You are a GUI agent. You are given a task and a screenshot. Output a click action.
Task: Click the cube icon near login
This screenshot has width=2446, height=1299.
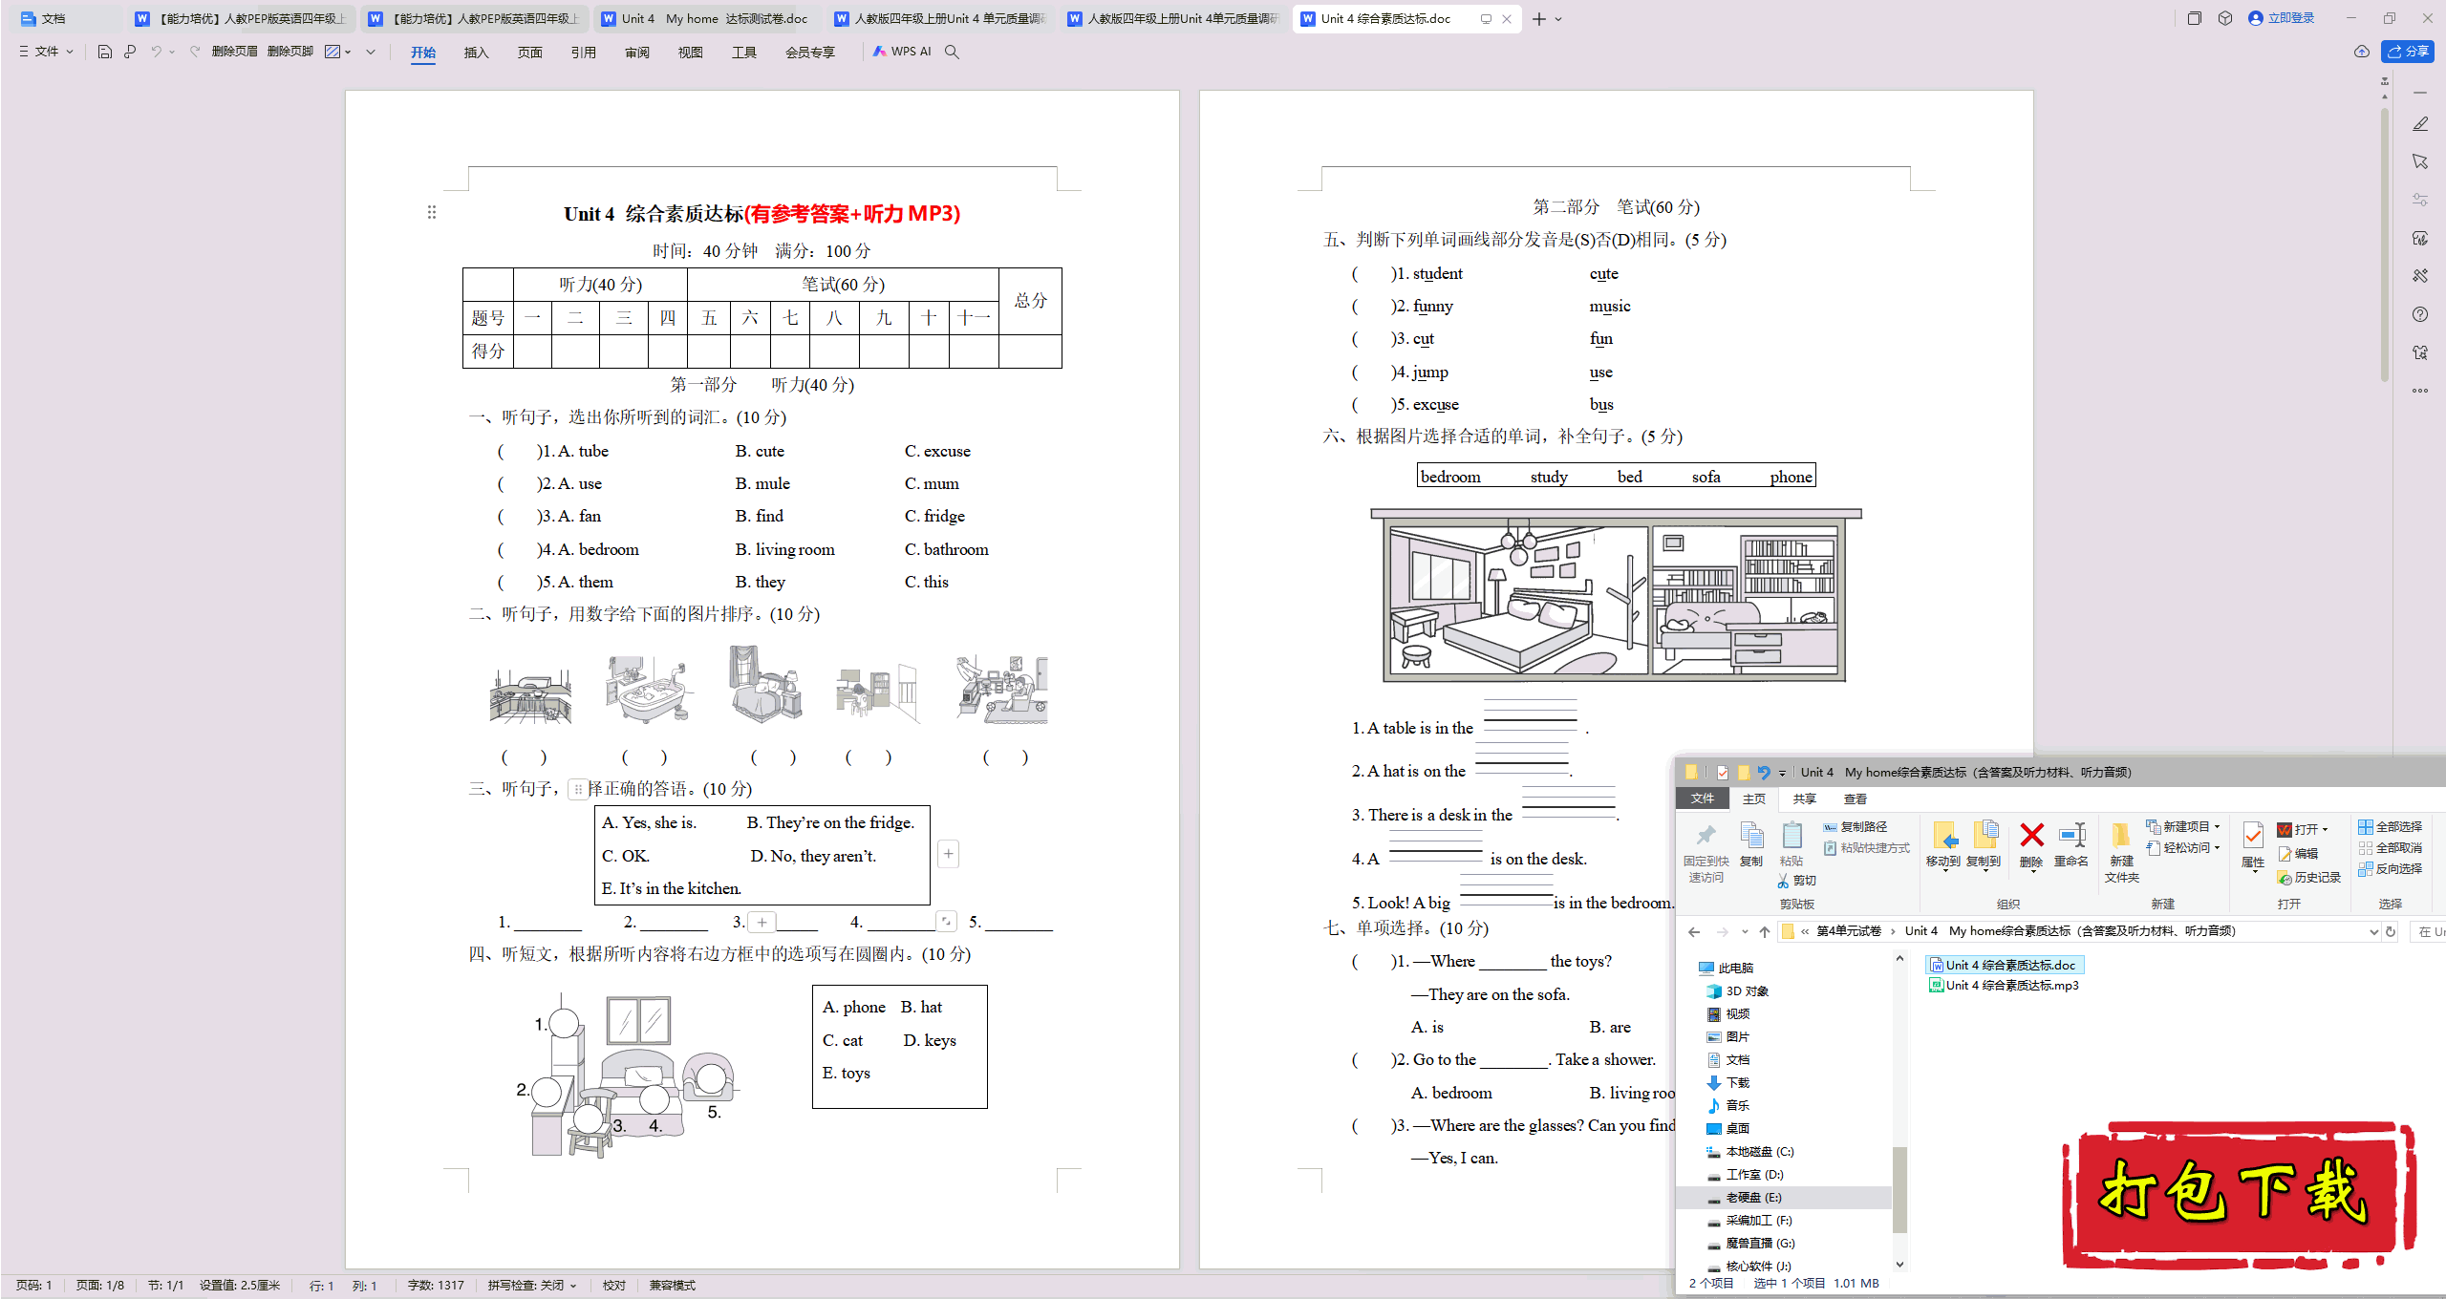(2225, 18)
